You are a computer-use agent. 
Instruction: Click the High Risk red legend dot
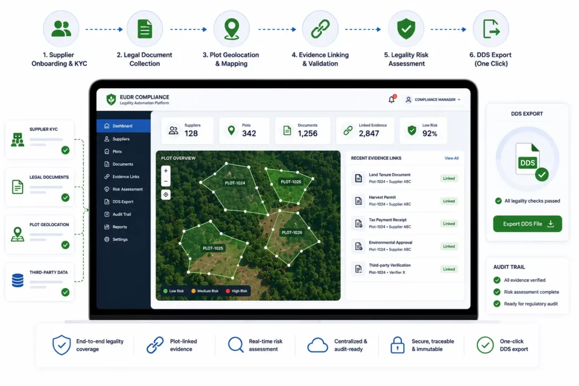228,291
